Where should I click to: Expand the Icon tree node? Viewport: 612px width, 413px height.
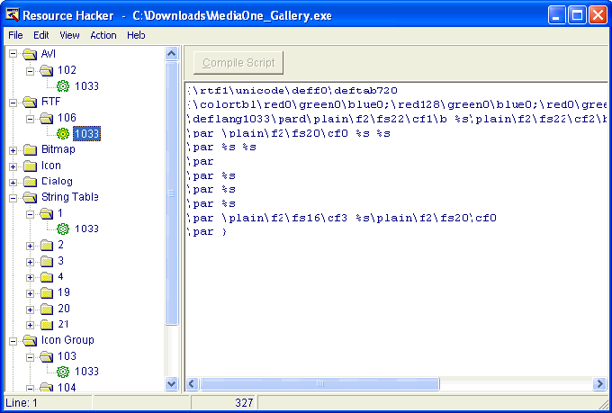click(x=13, y=166)
